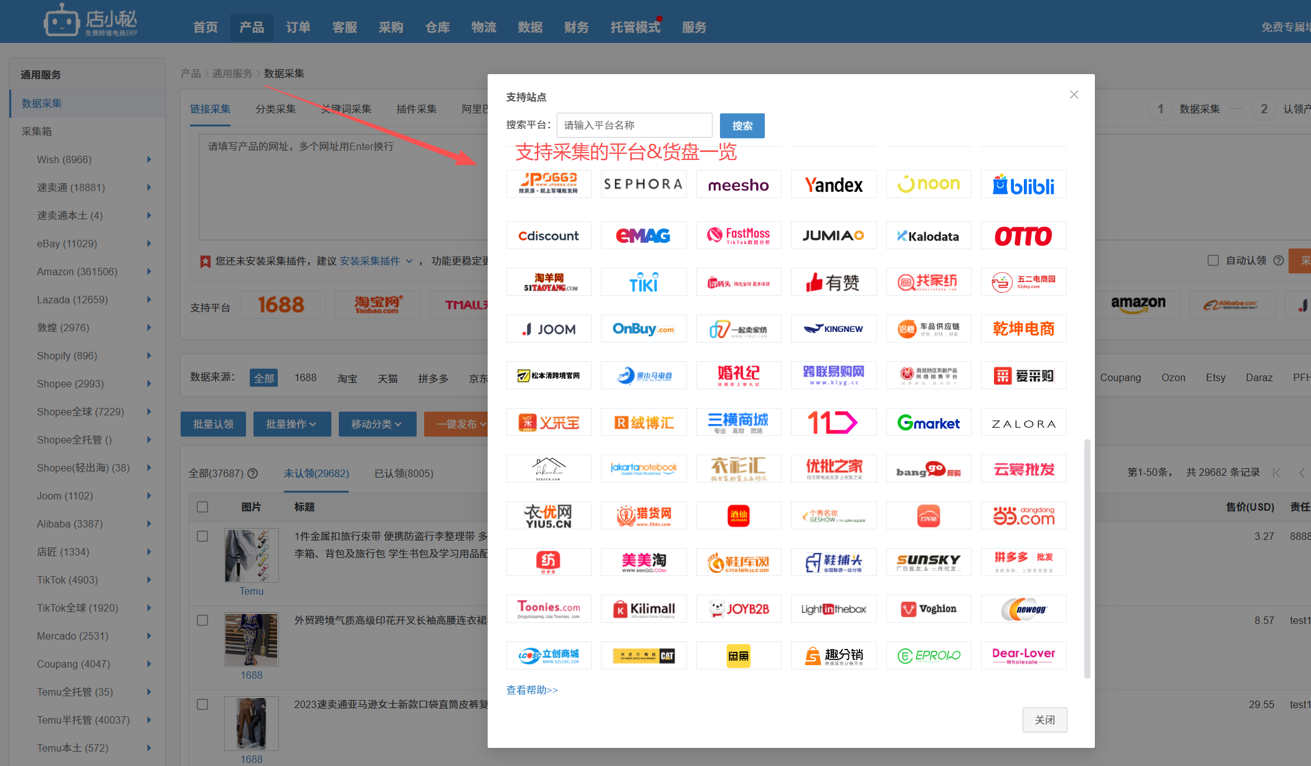
Task: Click the Lightinthebox platform logo
Action: click(833, 609)
